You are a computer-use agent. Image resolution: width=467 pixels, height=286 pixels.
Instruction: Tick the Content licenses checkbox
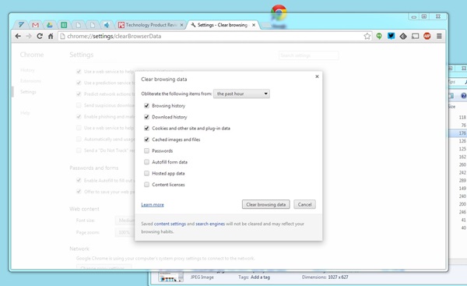click(x=146, y=185)
